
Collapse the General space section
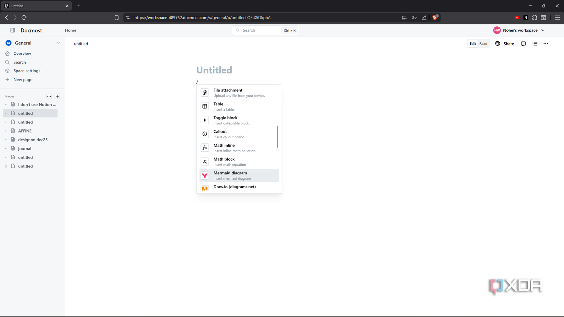click(58, 43)
